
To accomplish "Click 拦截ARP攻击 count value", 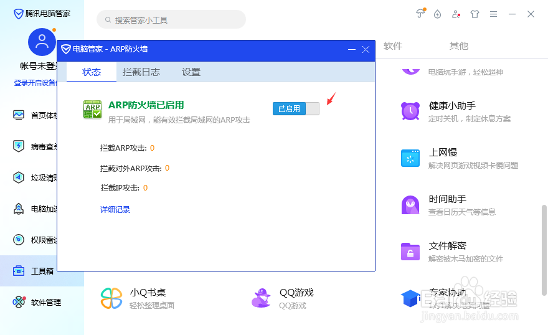I will point(152,148).
